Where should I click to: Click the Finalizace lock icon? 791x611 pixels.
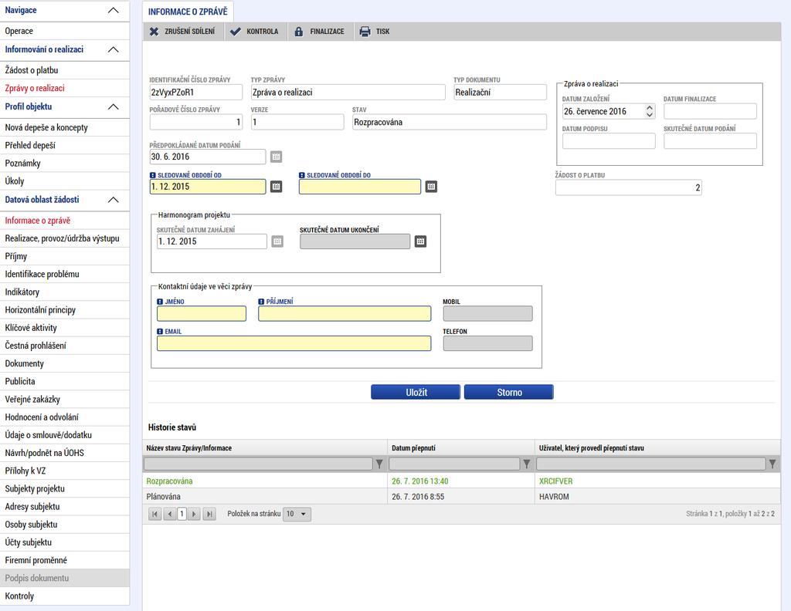[299, 31]
